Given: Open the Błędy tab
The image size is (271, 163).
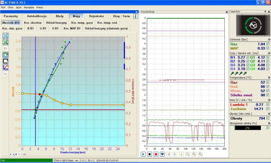Looking at the screenshot, I should point(60,16).
